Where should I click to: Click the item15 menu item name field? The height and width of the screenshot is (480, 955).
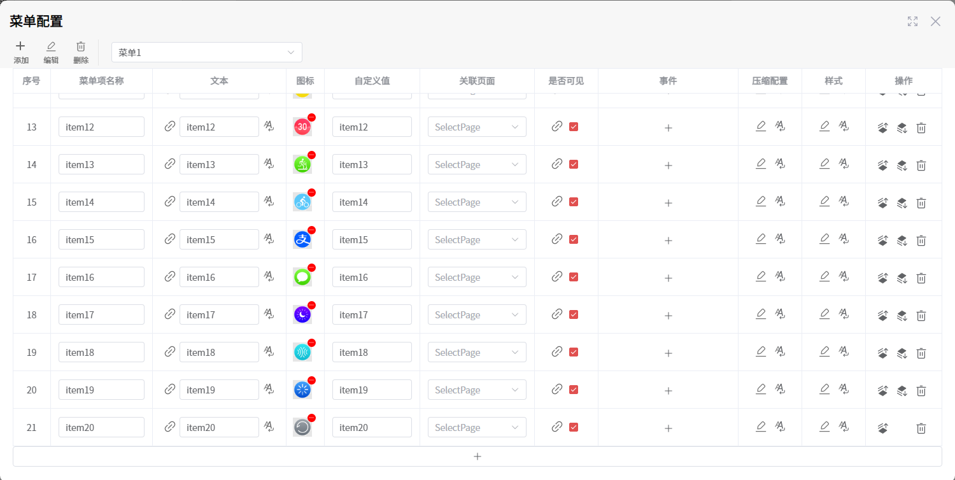(x=101, y=239)
